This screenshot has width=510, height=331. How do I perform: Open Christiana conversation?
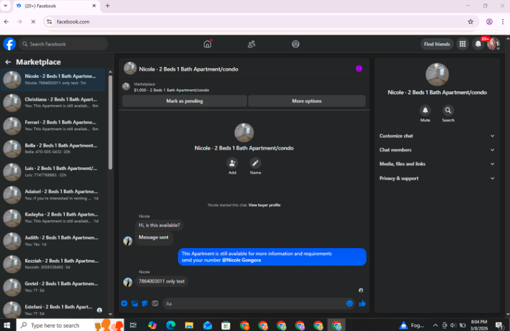click(53, 102)
